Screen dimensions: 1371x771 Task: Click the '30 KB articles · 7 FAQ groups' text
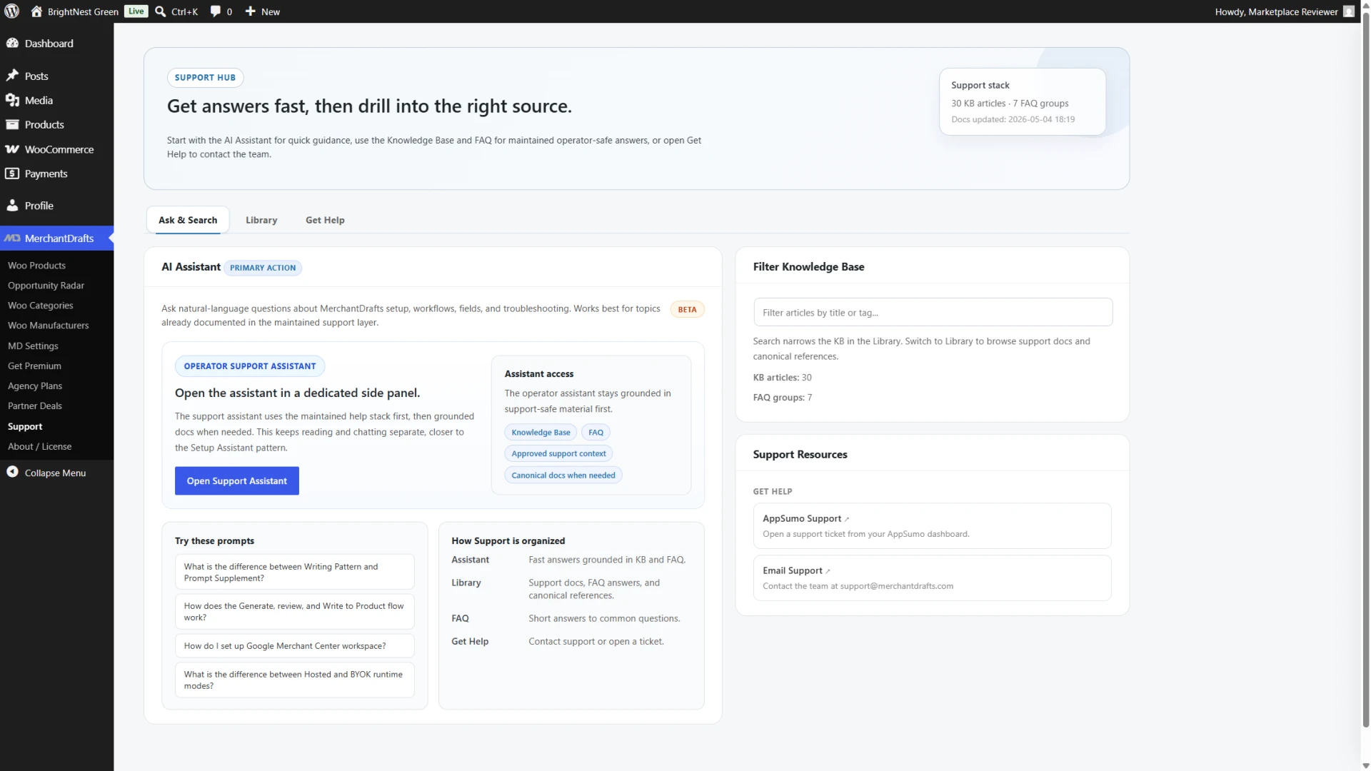click(x=1010, y=103)
